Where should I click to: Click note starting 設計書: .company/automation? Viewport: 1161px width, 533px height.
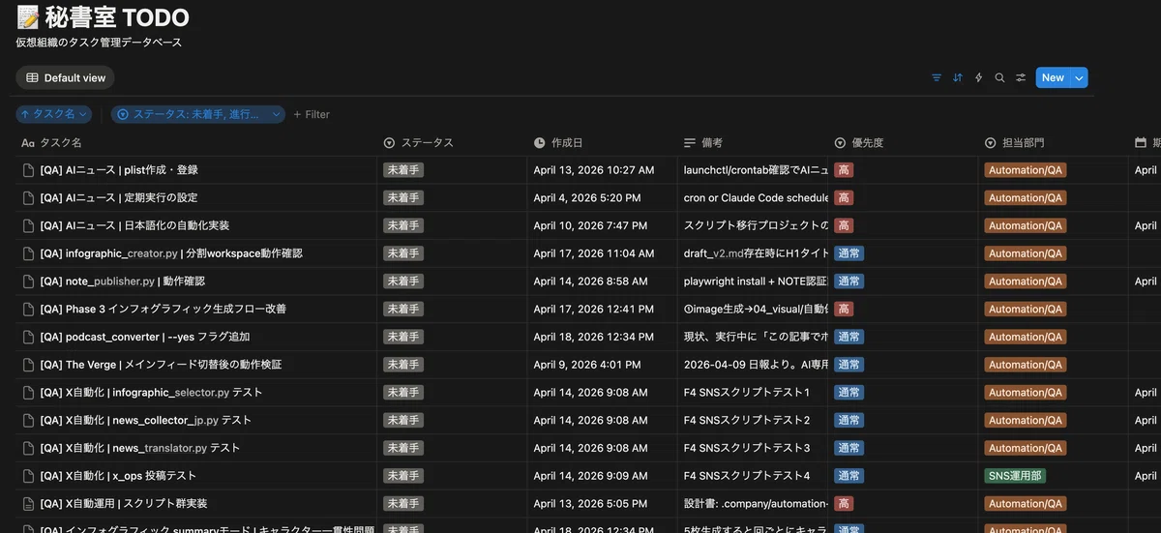(756, 504)
